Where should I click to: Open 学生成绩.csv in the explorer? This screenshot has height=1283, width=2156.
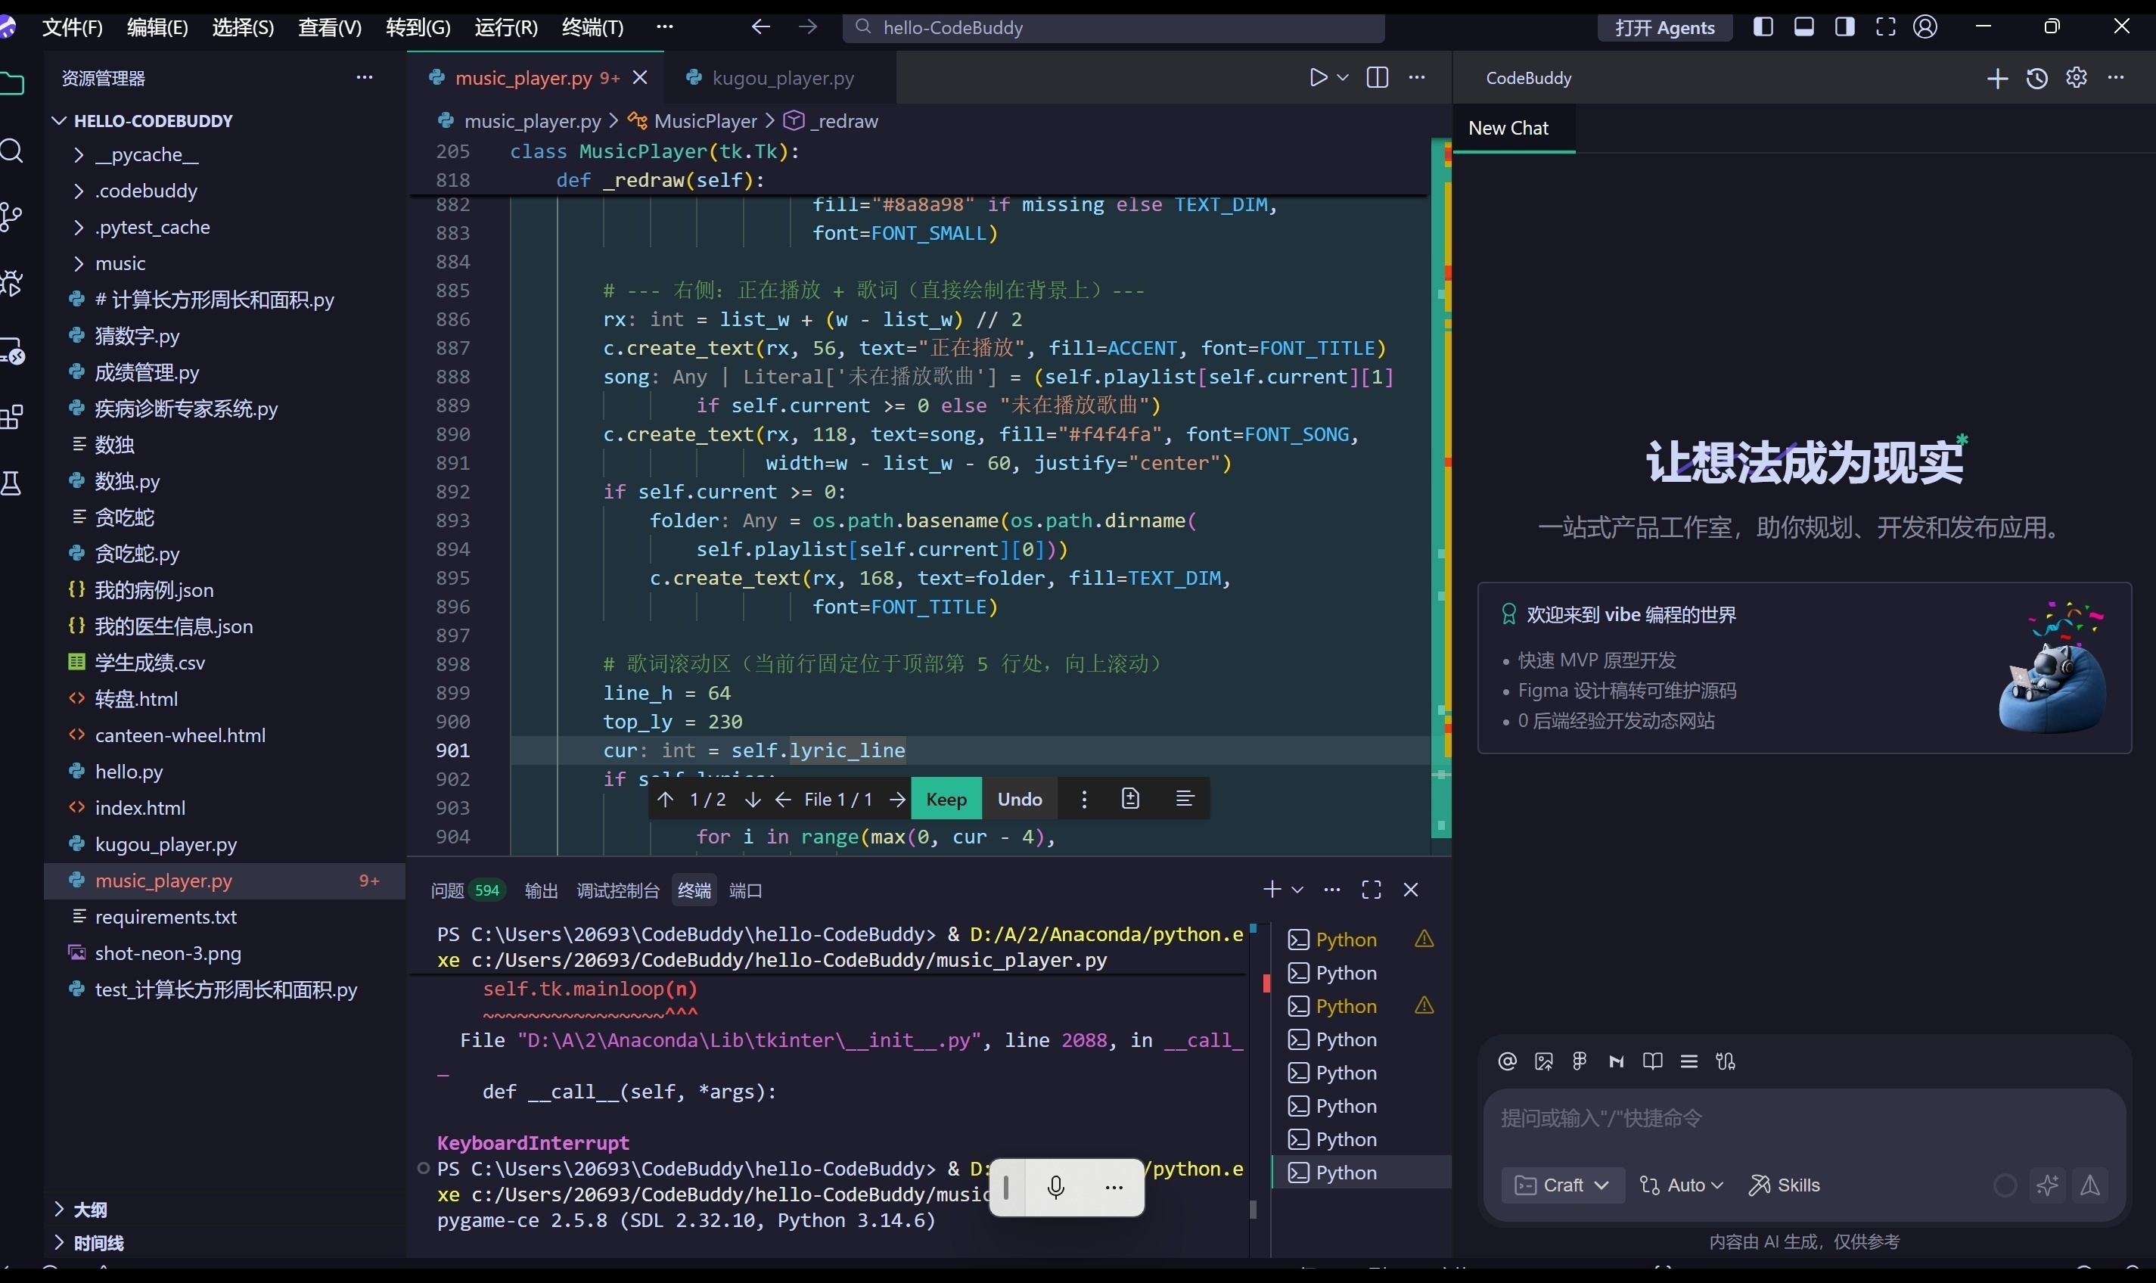(x=150, y=663)
